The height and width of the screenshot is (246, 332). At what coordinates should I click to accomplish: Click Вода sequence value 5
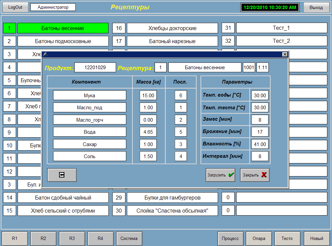pos(181,132)
